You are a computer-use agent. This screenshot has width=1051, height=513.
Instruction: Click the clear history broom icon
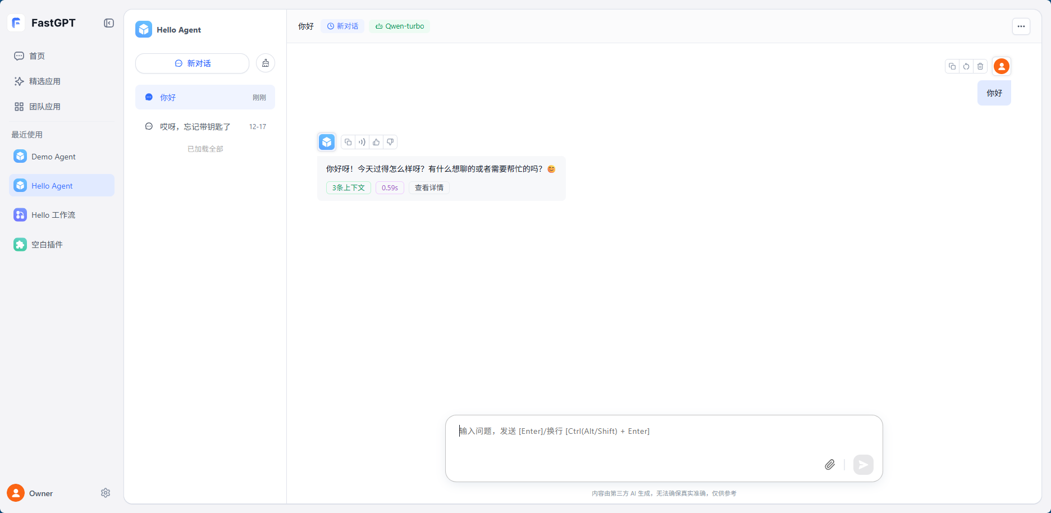click(x=266, y=63)
